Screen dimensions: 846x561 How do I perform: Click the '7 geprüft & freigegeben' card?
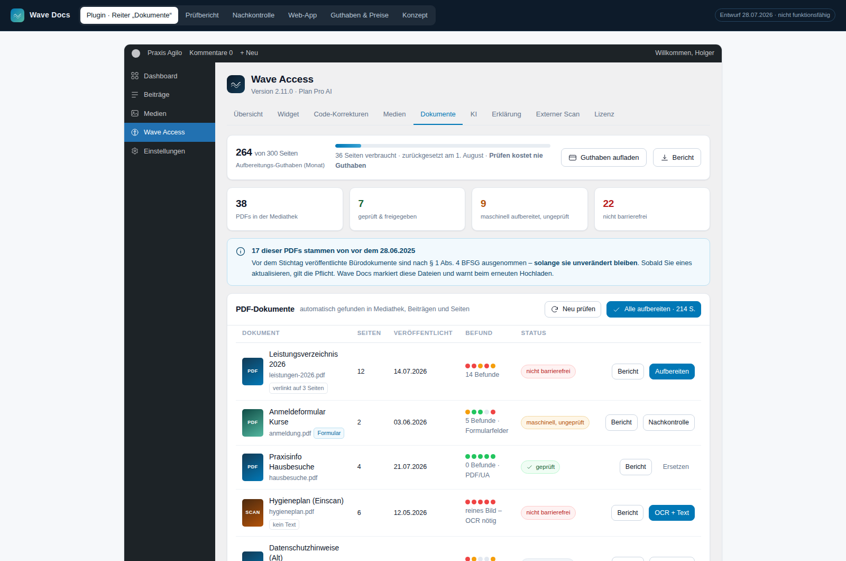click(x=407, y=209)
